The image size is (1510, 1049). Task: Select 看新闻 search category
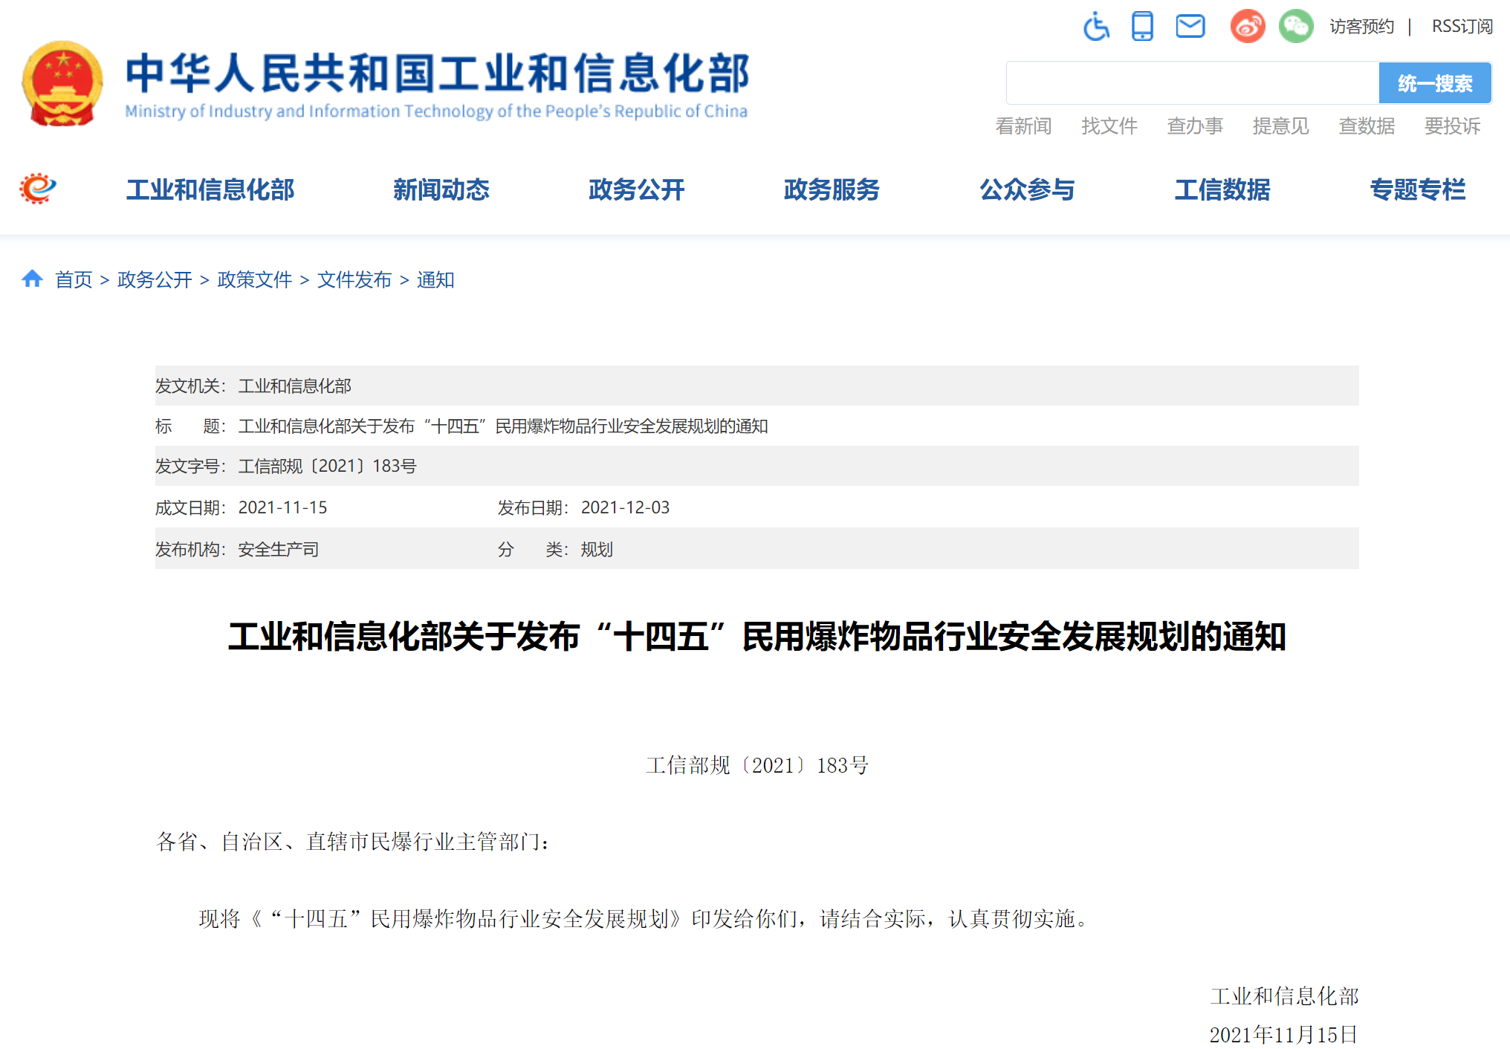tap(1023, 126)
